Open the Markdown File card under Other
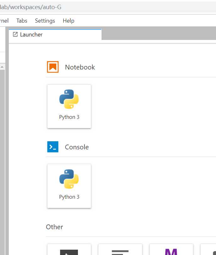The width and height of the screenshot is (216, 255). click(171, 249)
